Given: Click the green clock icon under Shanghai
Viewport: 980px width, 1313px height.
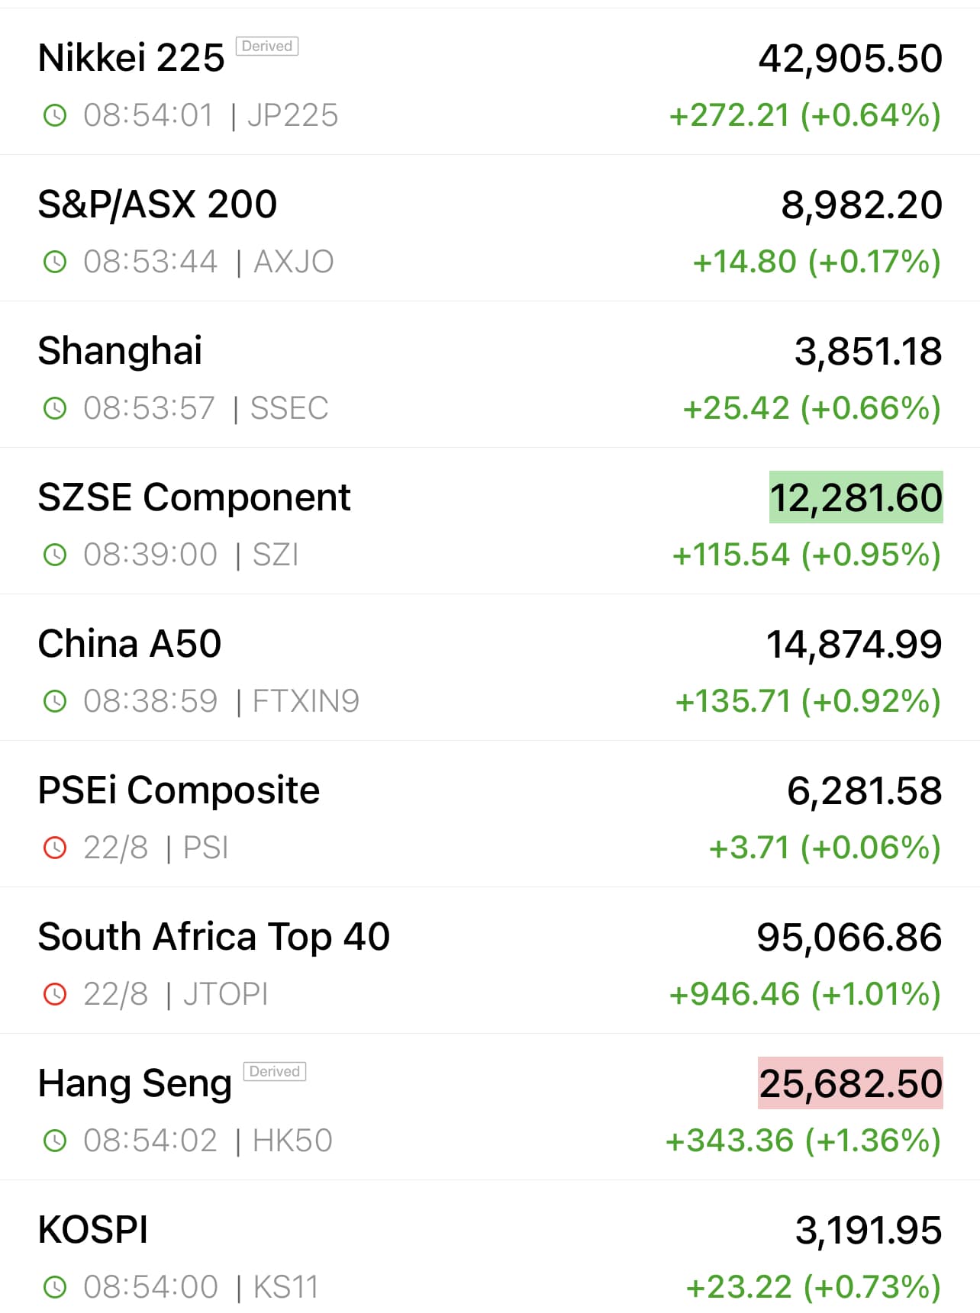Looking at the screenshot, I should (55, 408).
